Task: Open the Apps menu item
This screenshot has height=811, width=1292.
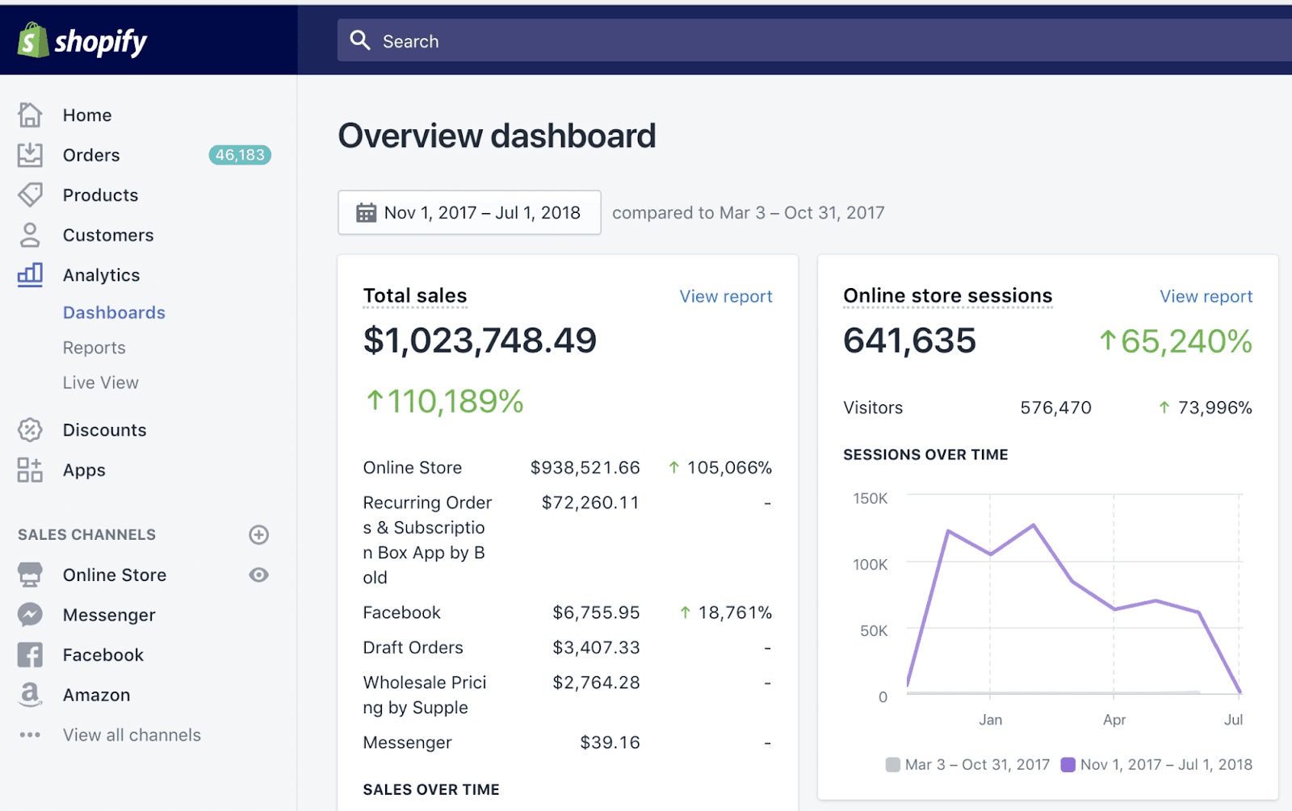Action: 84,470
